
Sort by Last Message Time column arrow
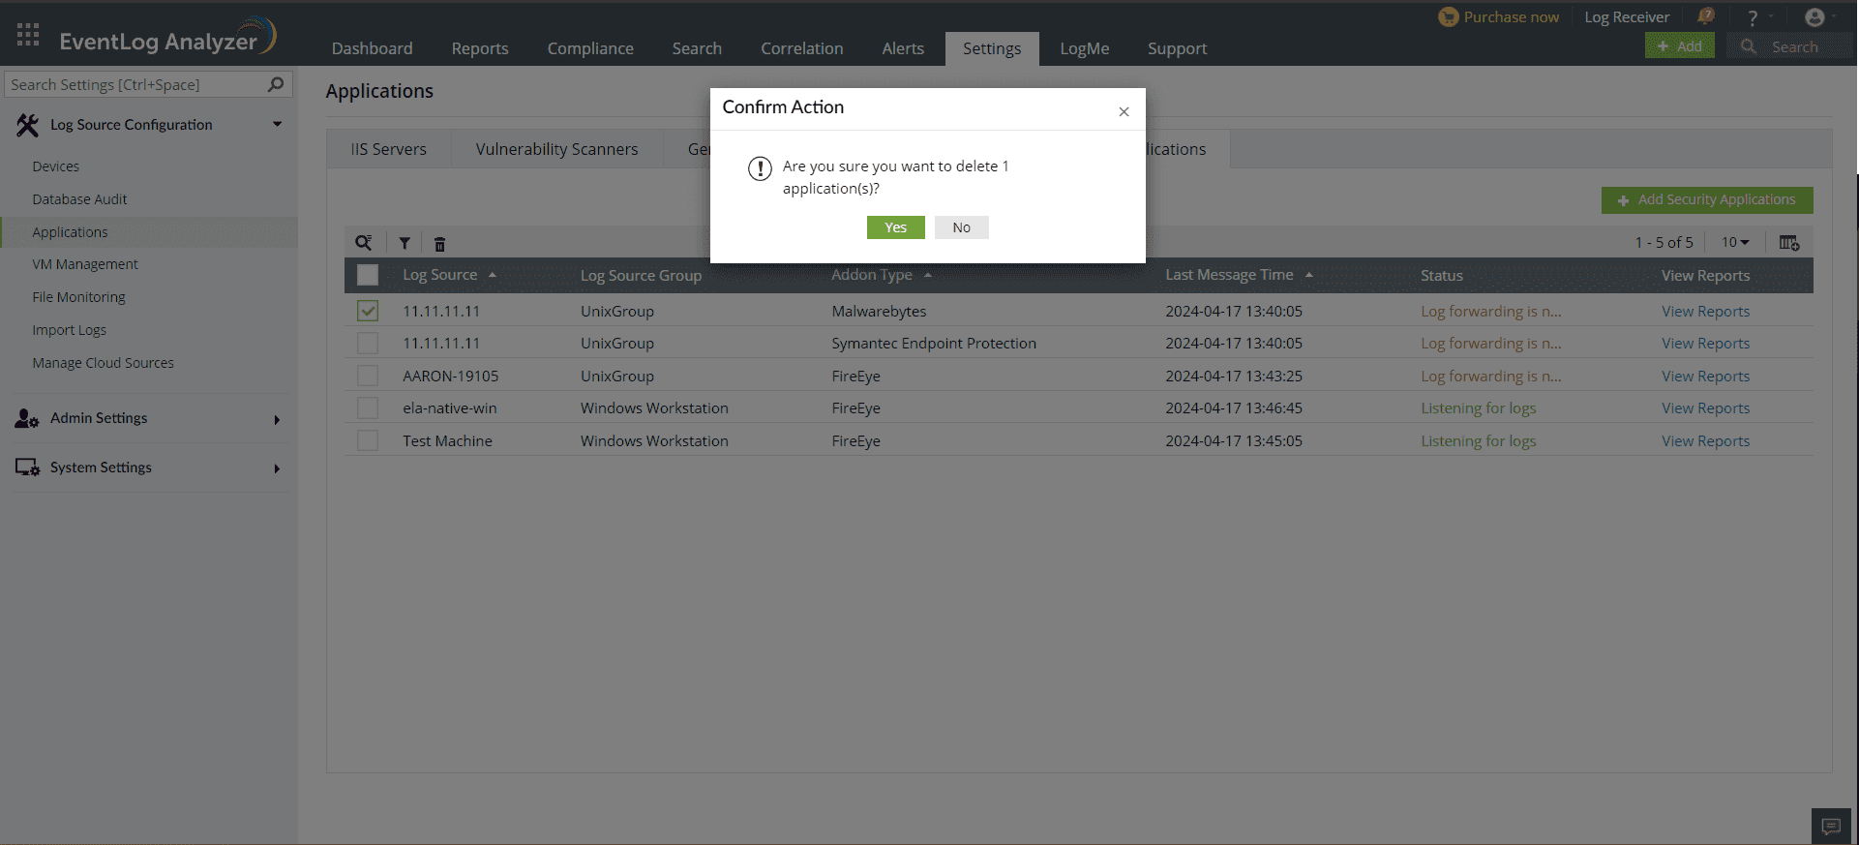pyautogui.click(x=1309, y=275)
